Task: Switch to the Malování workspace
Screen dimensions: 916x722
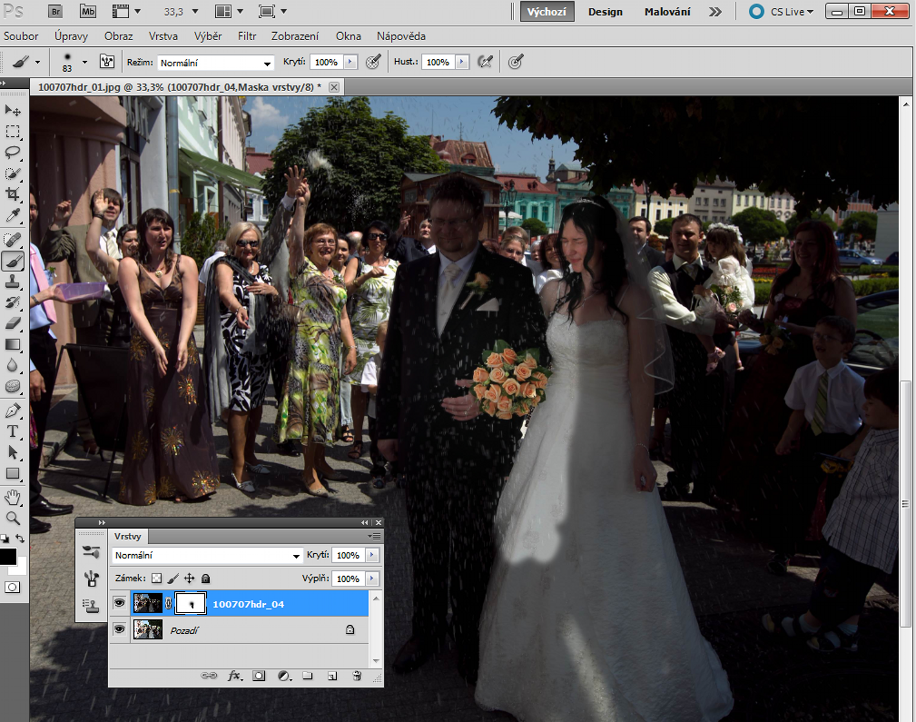Action: [x=667, y=12]
